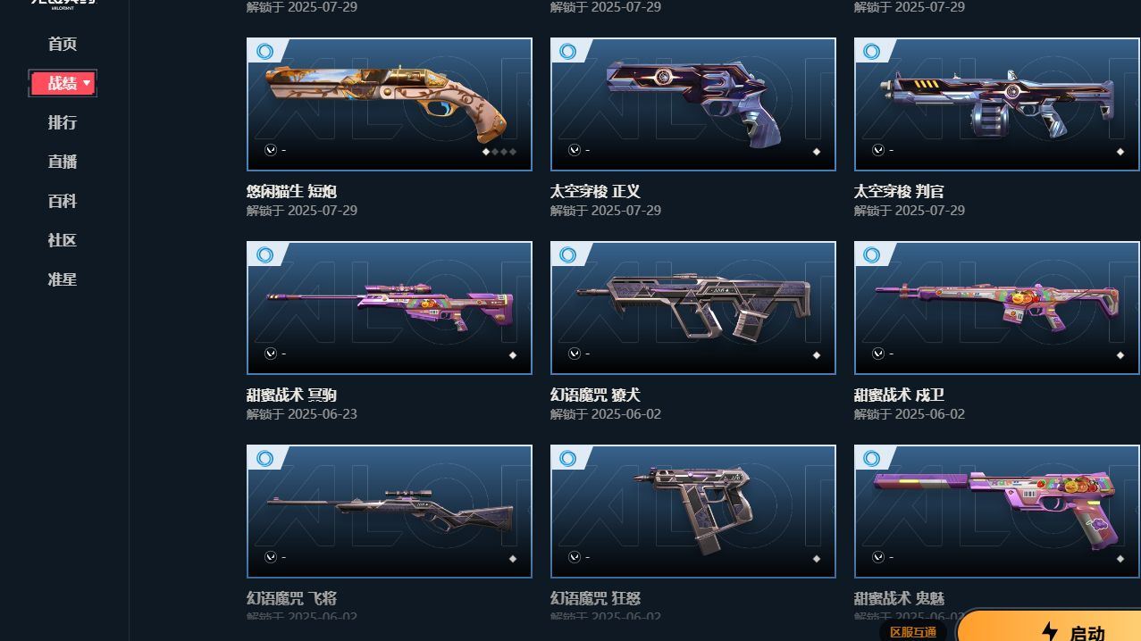Open the 首页 home menu

coord(63,44)
